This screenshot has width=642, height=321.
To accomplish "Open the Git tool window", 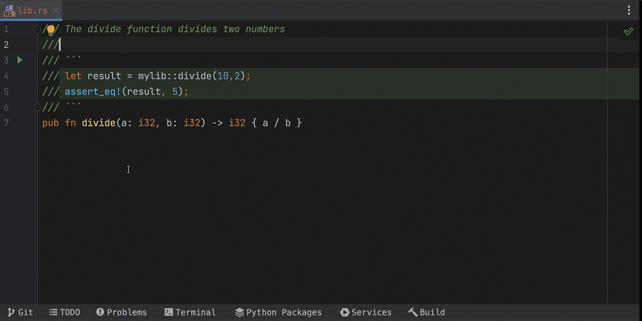I will [x=20, y=312].
